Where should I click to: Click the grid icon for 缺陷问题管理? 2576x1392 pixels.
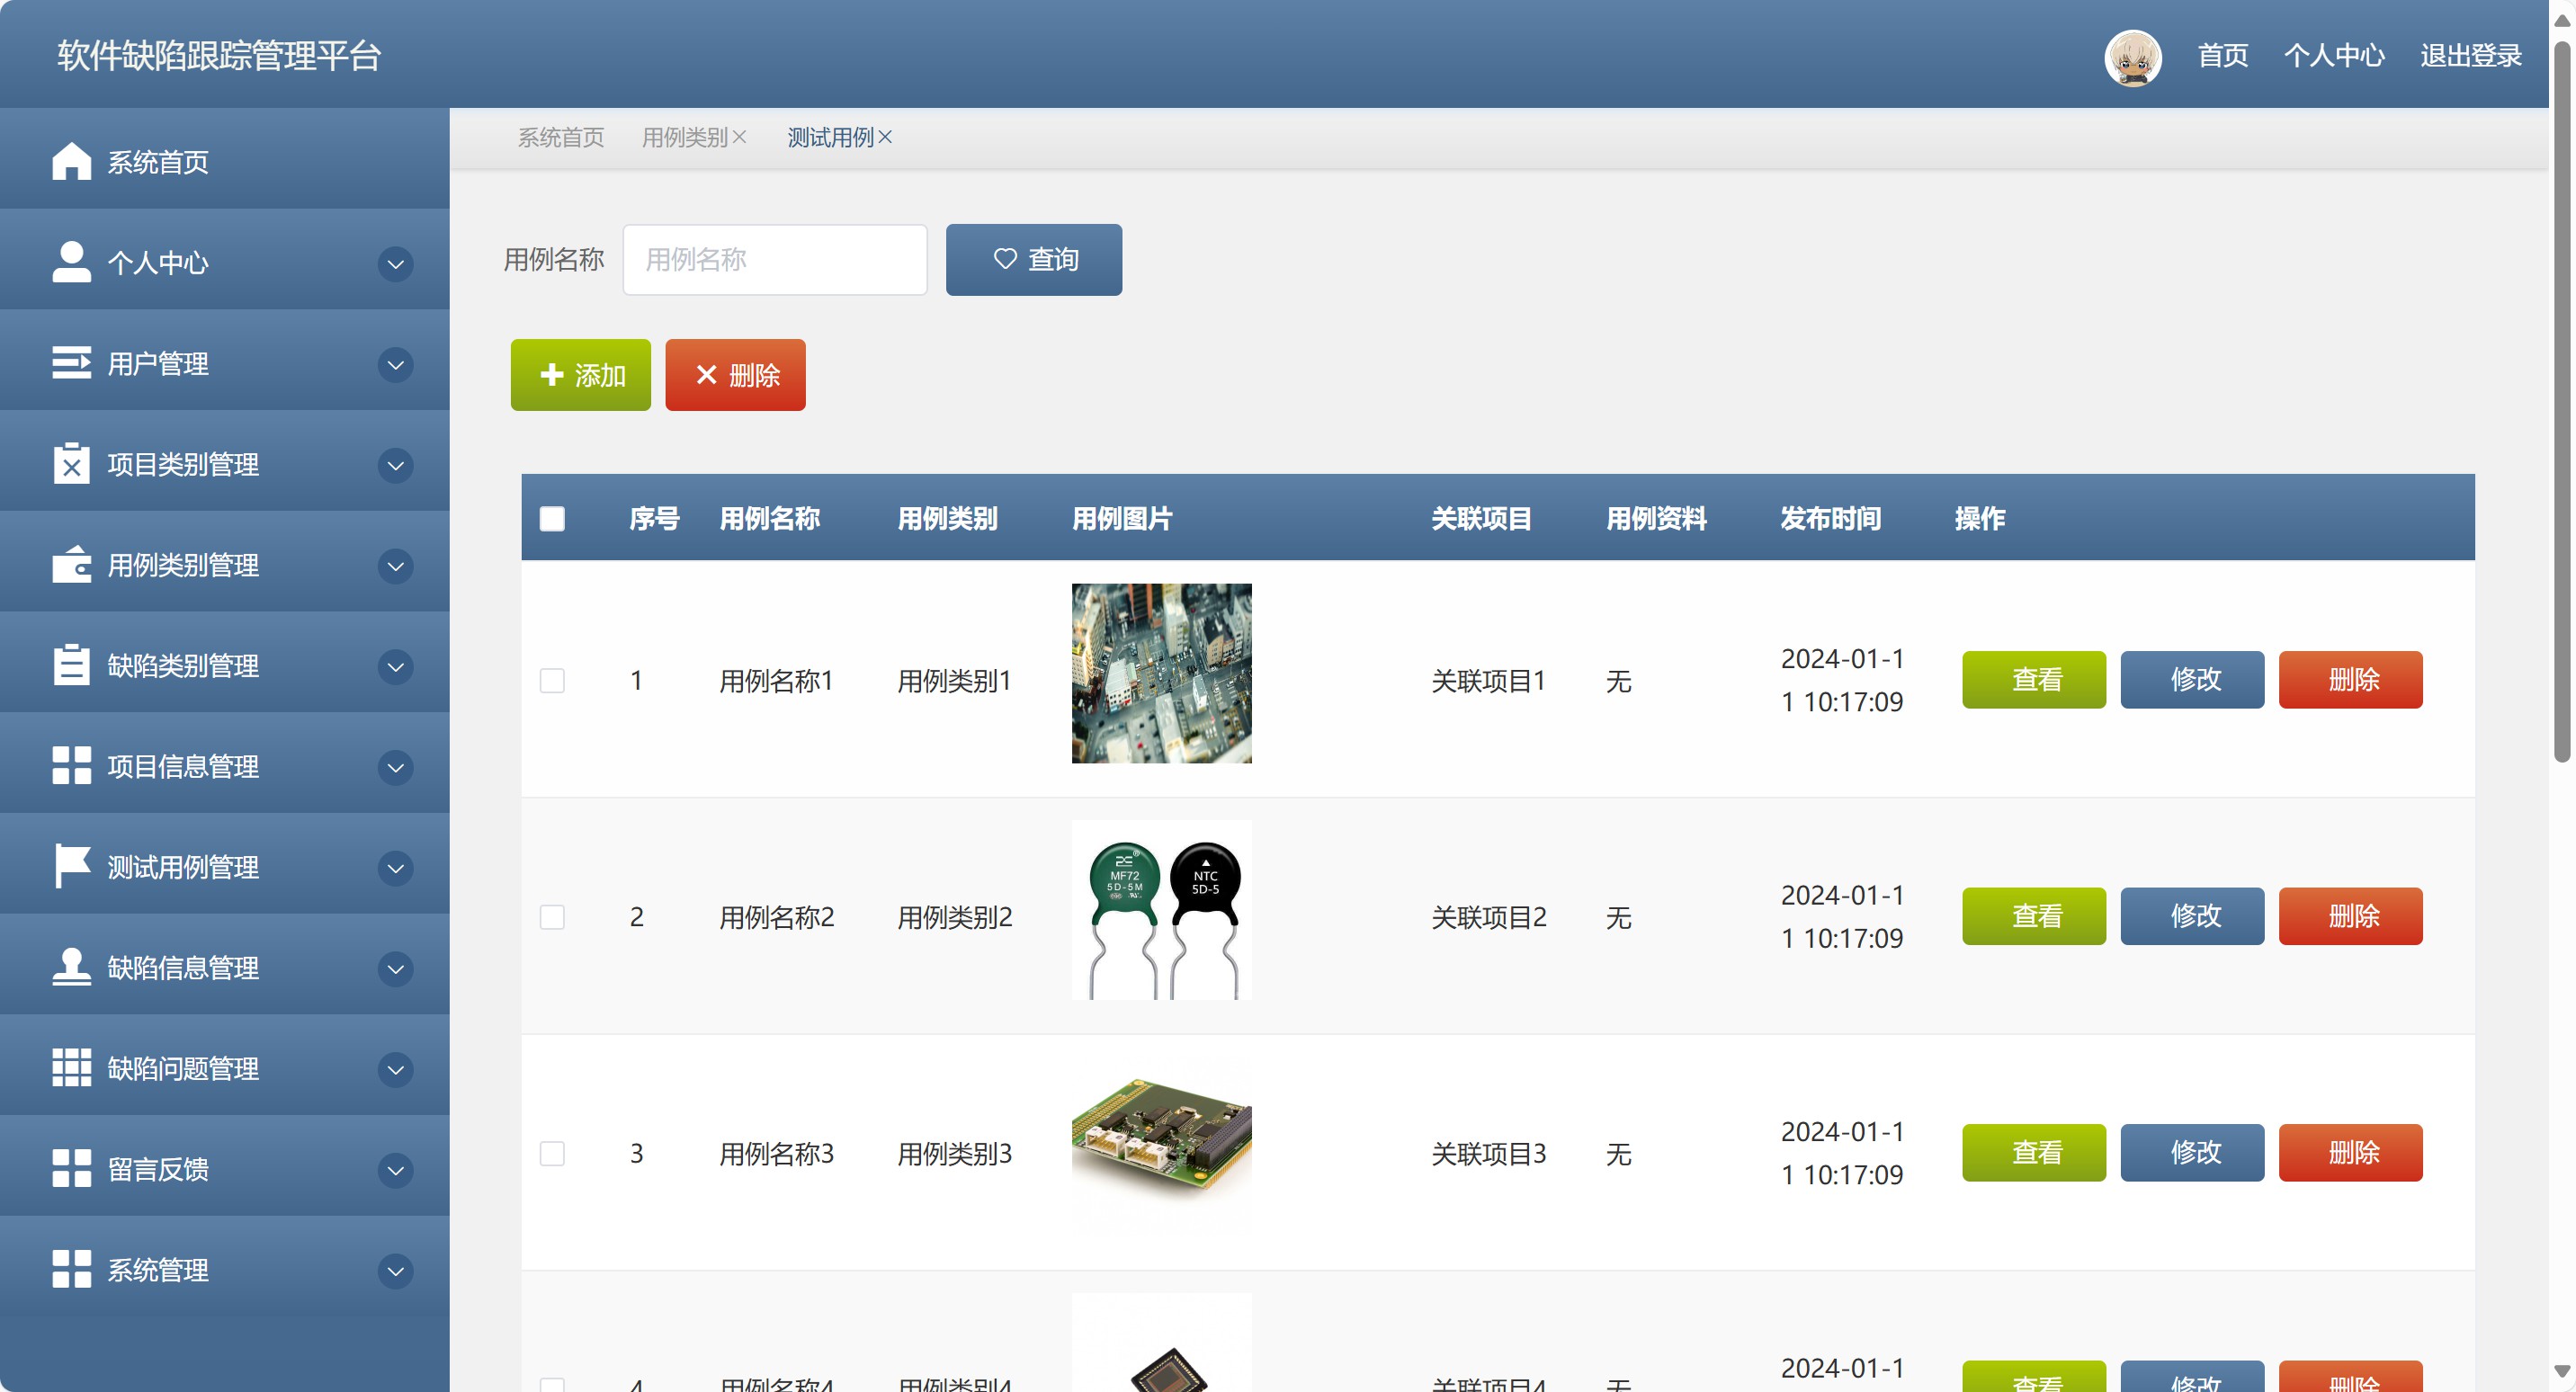pos(71,1068)
